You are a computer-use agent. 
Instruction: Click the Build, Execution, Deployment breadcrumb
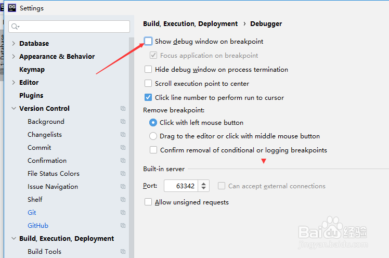click(190, 24)
